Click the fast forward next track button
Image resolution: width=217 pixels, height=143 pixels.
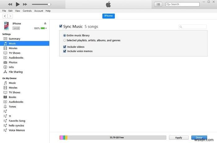click(25, 4)
